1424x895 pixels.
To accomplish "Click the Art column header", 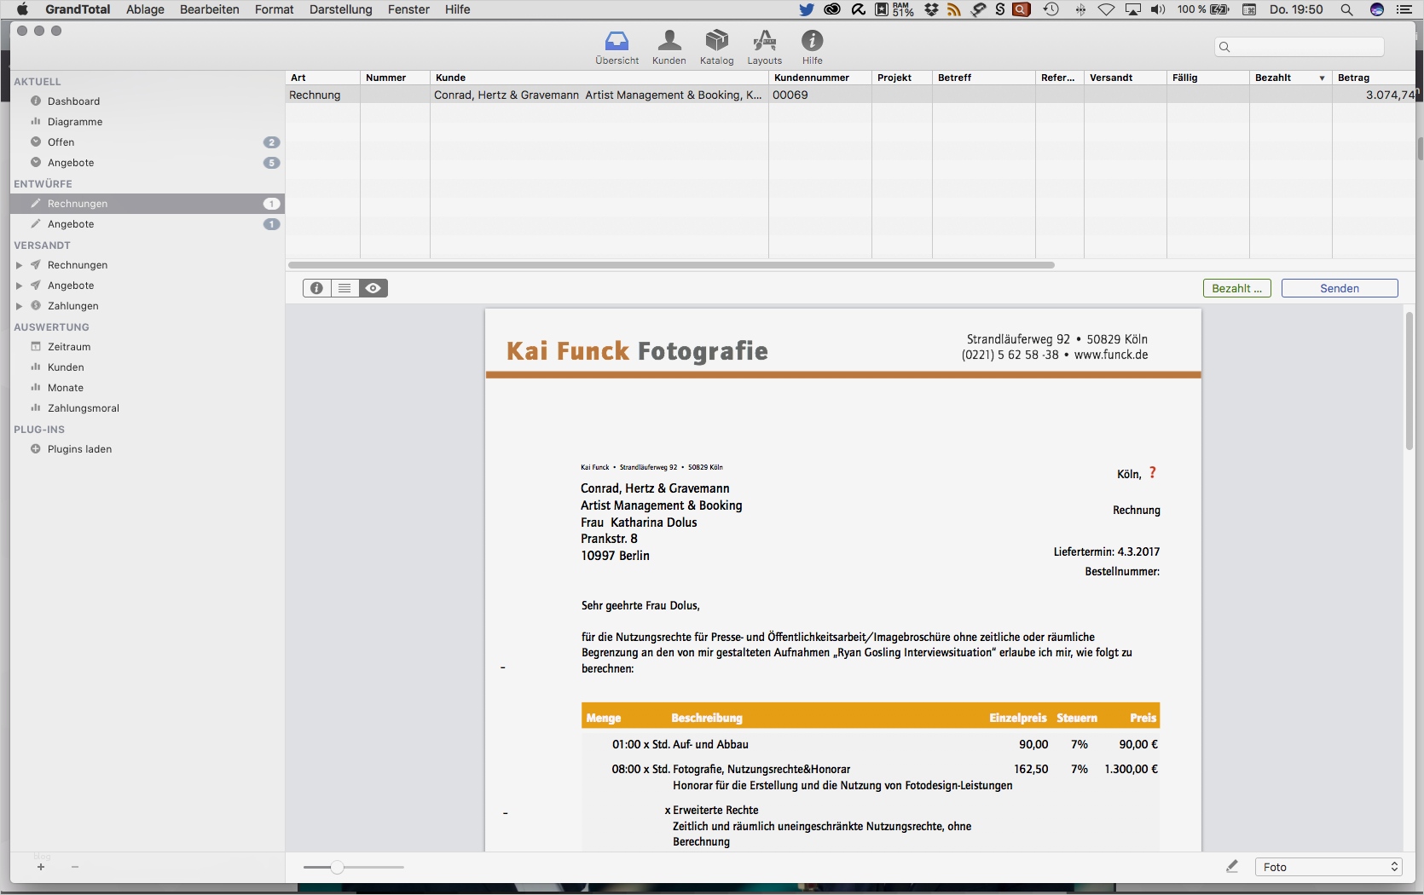I will pyautogui.click(x=322, y=78).
